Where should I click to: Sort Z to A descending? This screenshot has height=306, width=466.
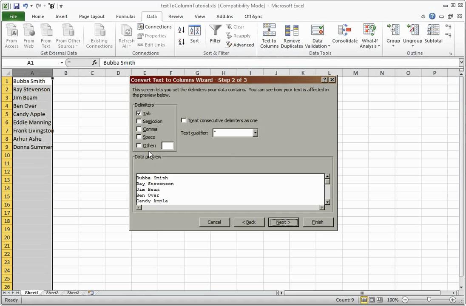[x=181, y=42]
